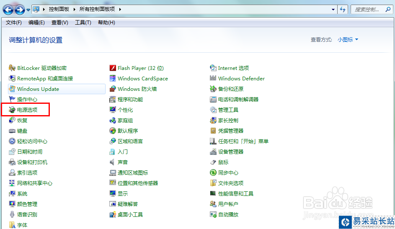Expand the arrow after 控制面板 breadcrumb
395x229 pixels.
click(x=74, y=9)
